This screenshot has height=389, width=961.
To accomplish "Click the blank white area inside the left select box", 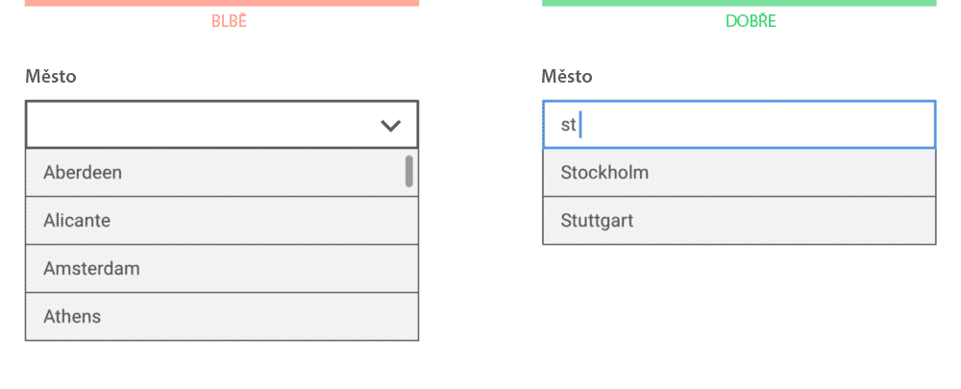I will tap(202, 124).
